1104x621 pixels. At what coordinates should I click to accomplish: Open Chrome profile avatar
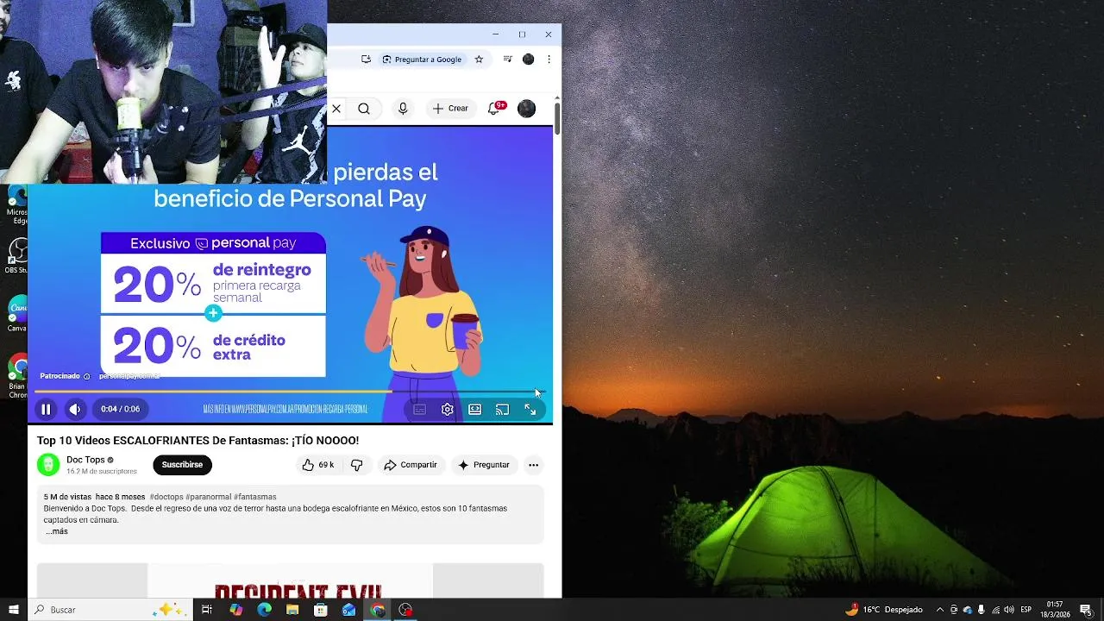[x=528, y=60]
